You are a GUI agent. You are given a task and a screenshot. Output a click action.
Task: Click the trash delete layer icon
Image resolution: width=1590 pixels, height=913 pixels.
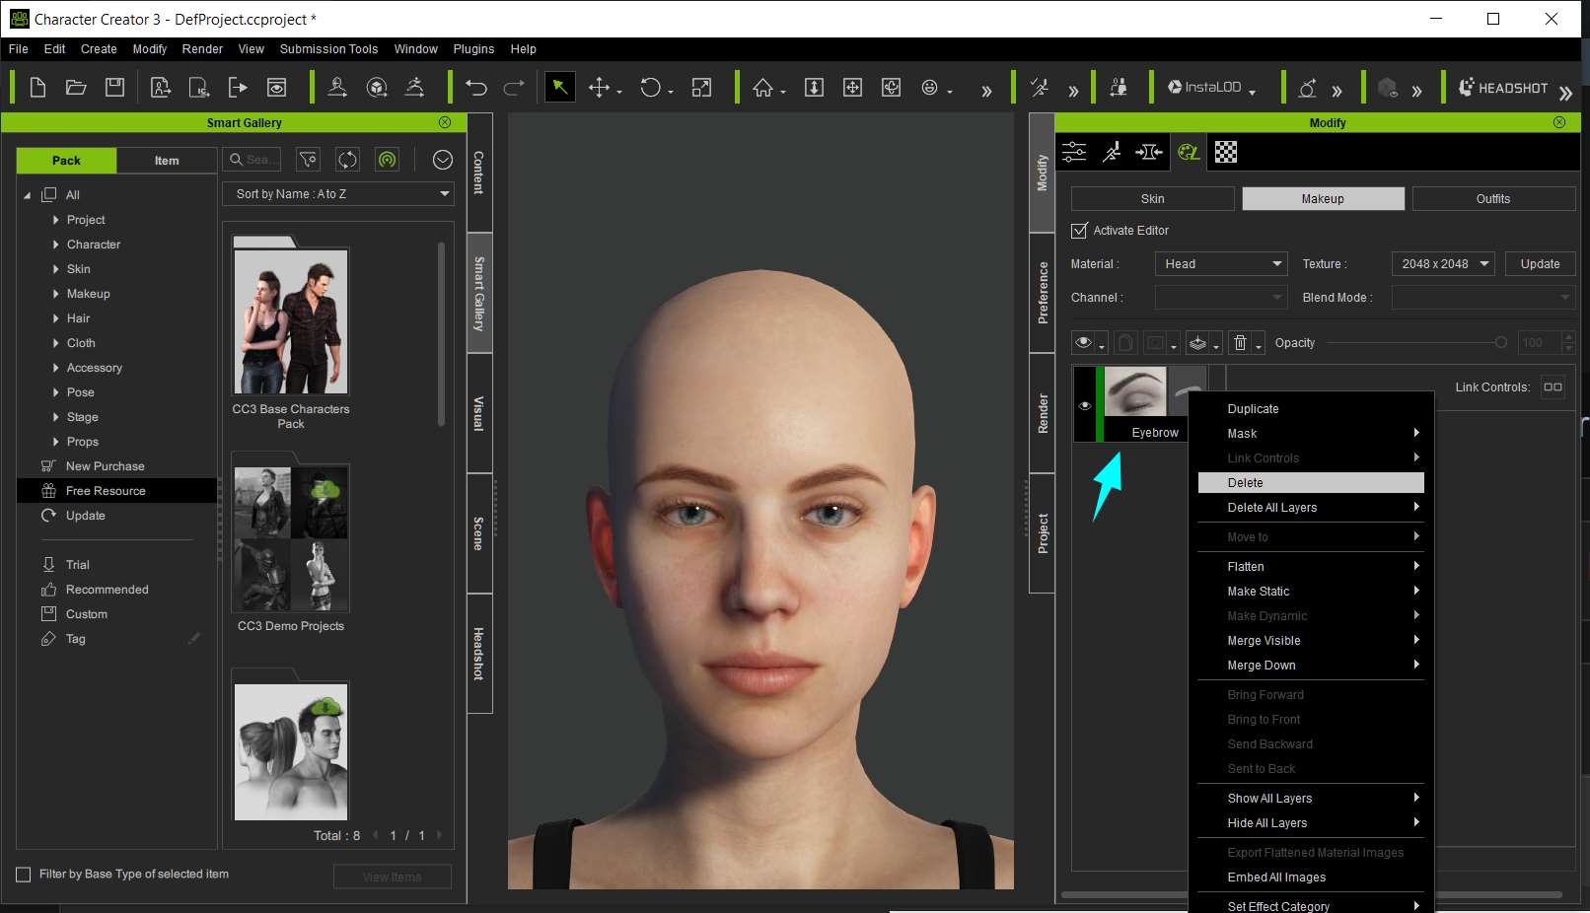1240,343
